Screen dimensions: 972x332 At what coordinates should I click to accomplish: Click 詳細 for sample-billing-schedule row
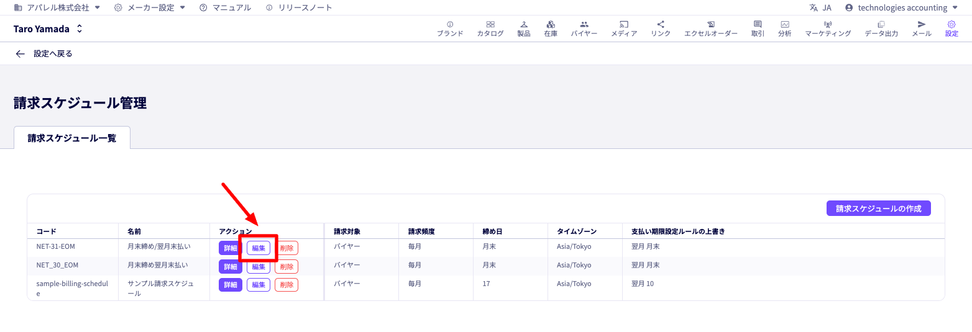[x=231, y=285]
